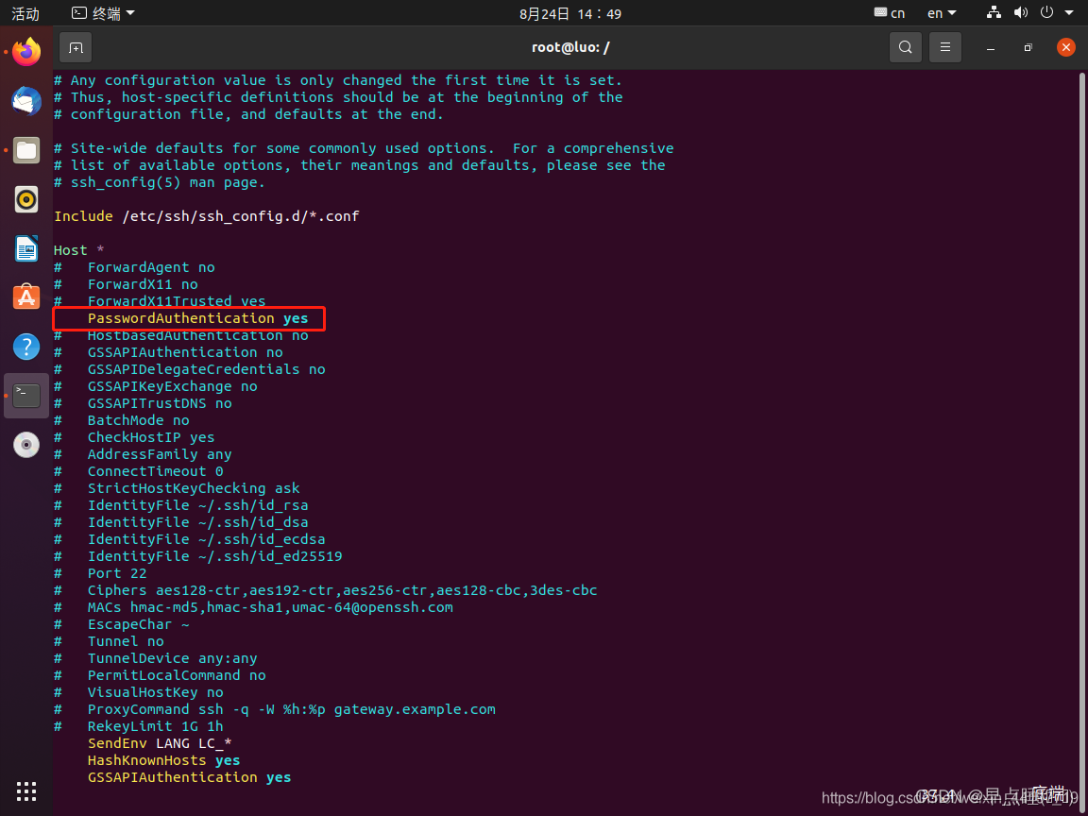Viewport: 1088px width, 816px height.
Task: Open the terminal hamburger menu
Action: pyautogui.click(x=944, y=47)
